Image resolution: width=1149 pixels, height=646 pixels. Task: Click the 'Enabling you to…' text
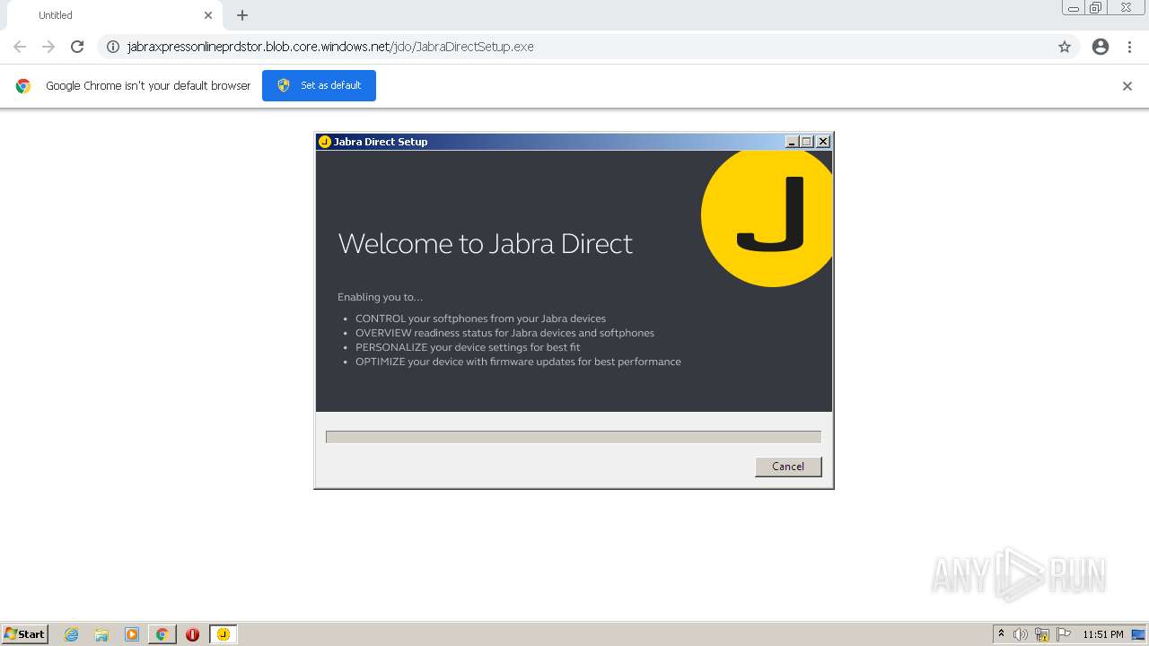coord(380,297)
